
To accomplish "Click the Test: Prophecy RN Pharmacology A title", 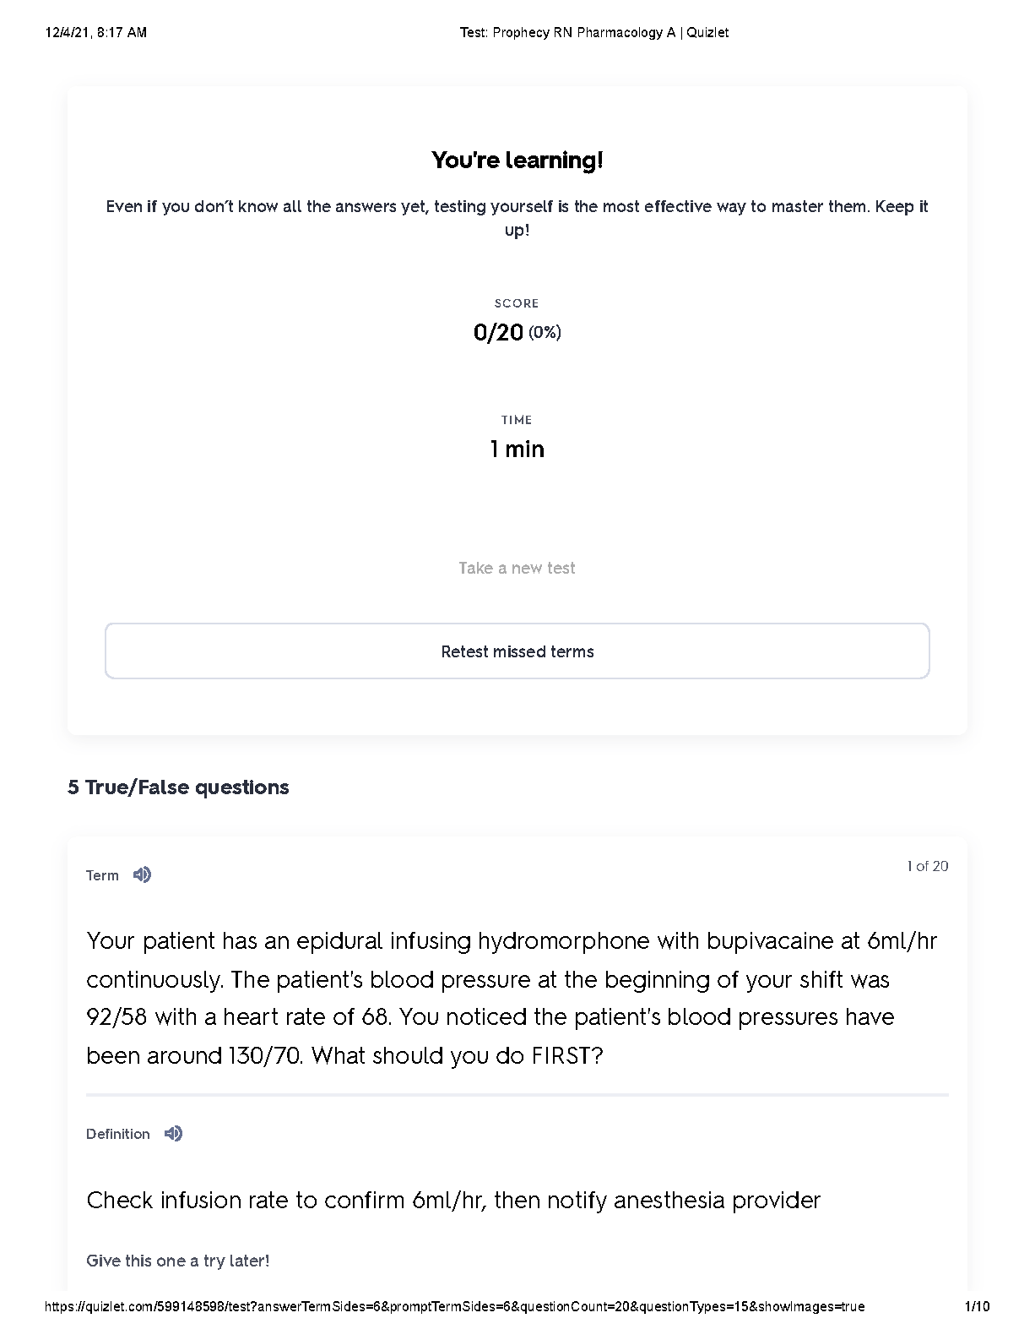I will pyautogui.click(x=594, y=32).
